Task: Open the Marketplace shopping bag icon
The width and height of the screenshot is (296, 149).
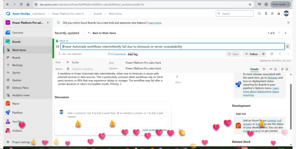Action: click(x=266, y=14)
